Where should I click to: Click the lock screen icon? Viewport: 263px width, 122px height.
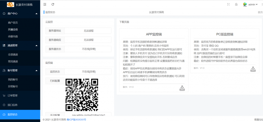[x=236, y=5]
